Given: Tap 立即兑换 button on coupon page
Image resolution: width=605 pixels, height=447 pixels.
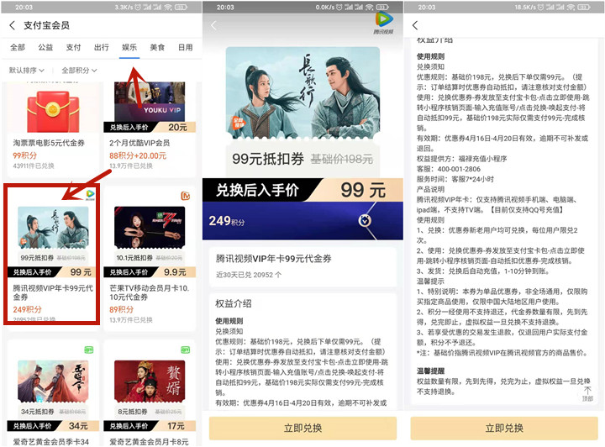Looking at the screenshot, I should tap(302, 429).
